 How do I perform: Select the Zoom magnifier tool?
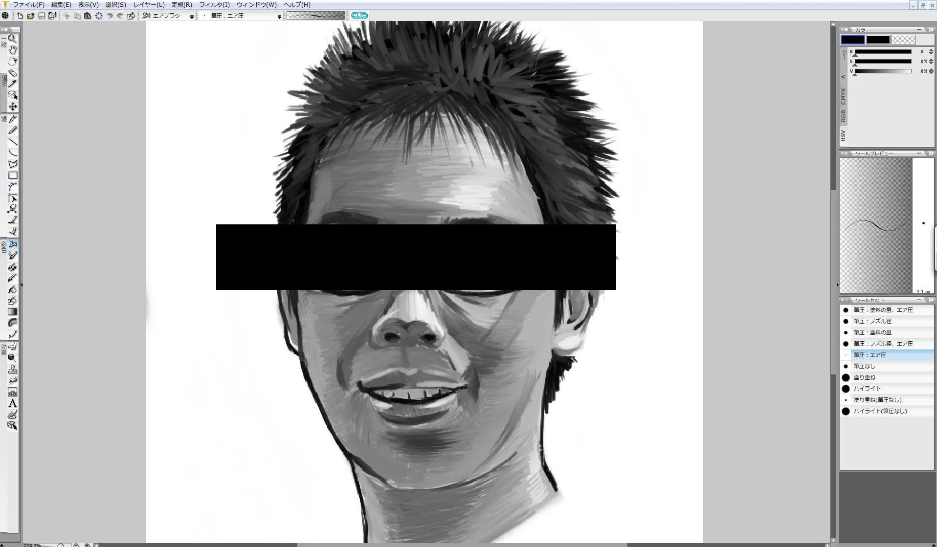[12, 39]
